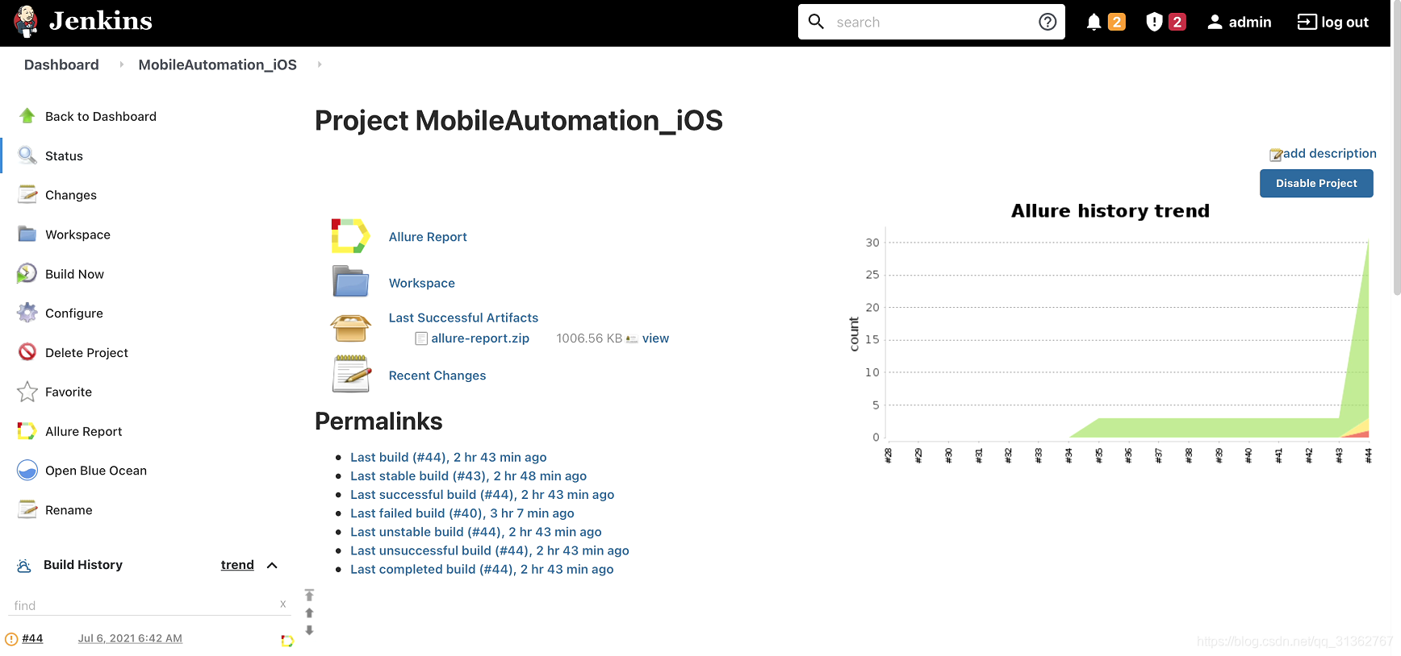Click Allure icon beside build #44

286,641
